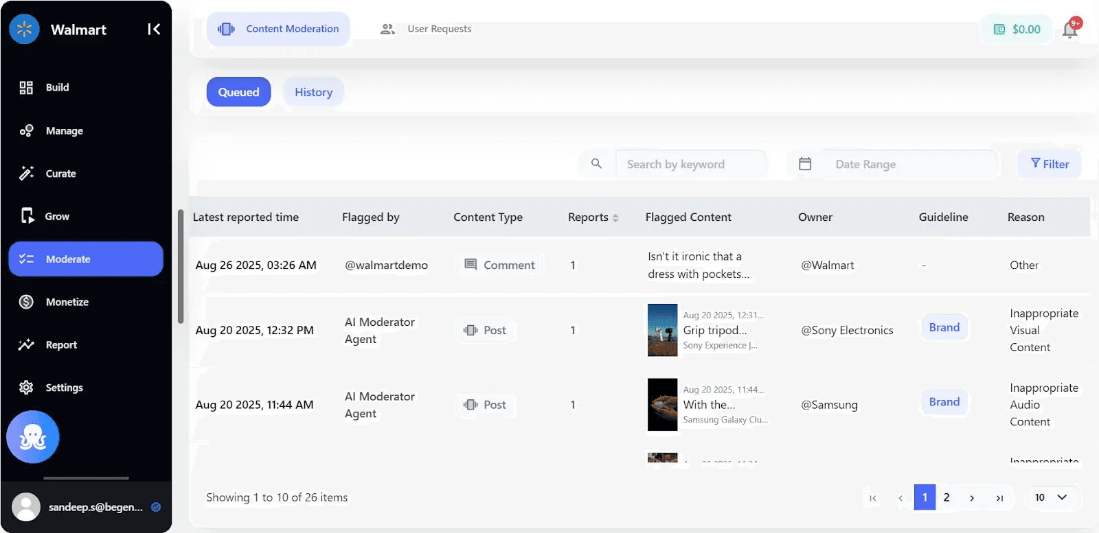This screenshot has width=1099, height=533.
Task: Click the Aug 20 2025, 11:44 AM timestamp
Action: coord(255,405)
